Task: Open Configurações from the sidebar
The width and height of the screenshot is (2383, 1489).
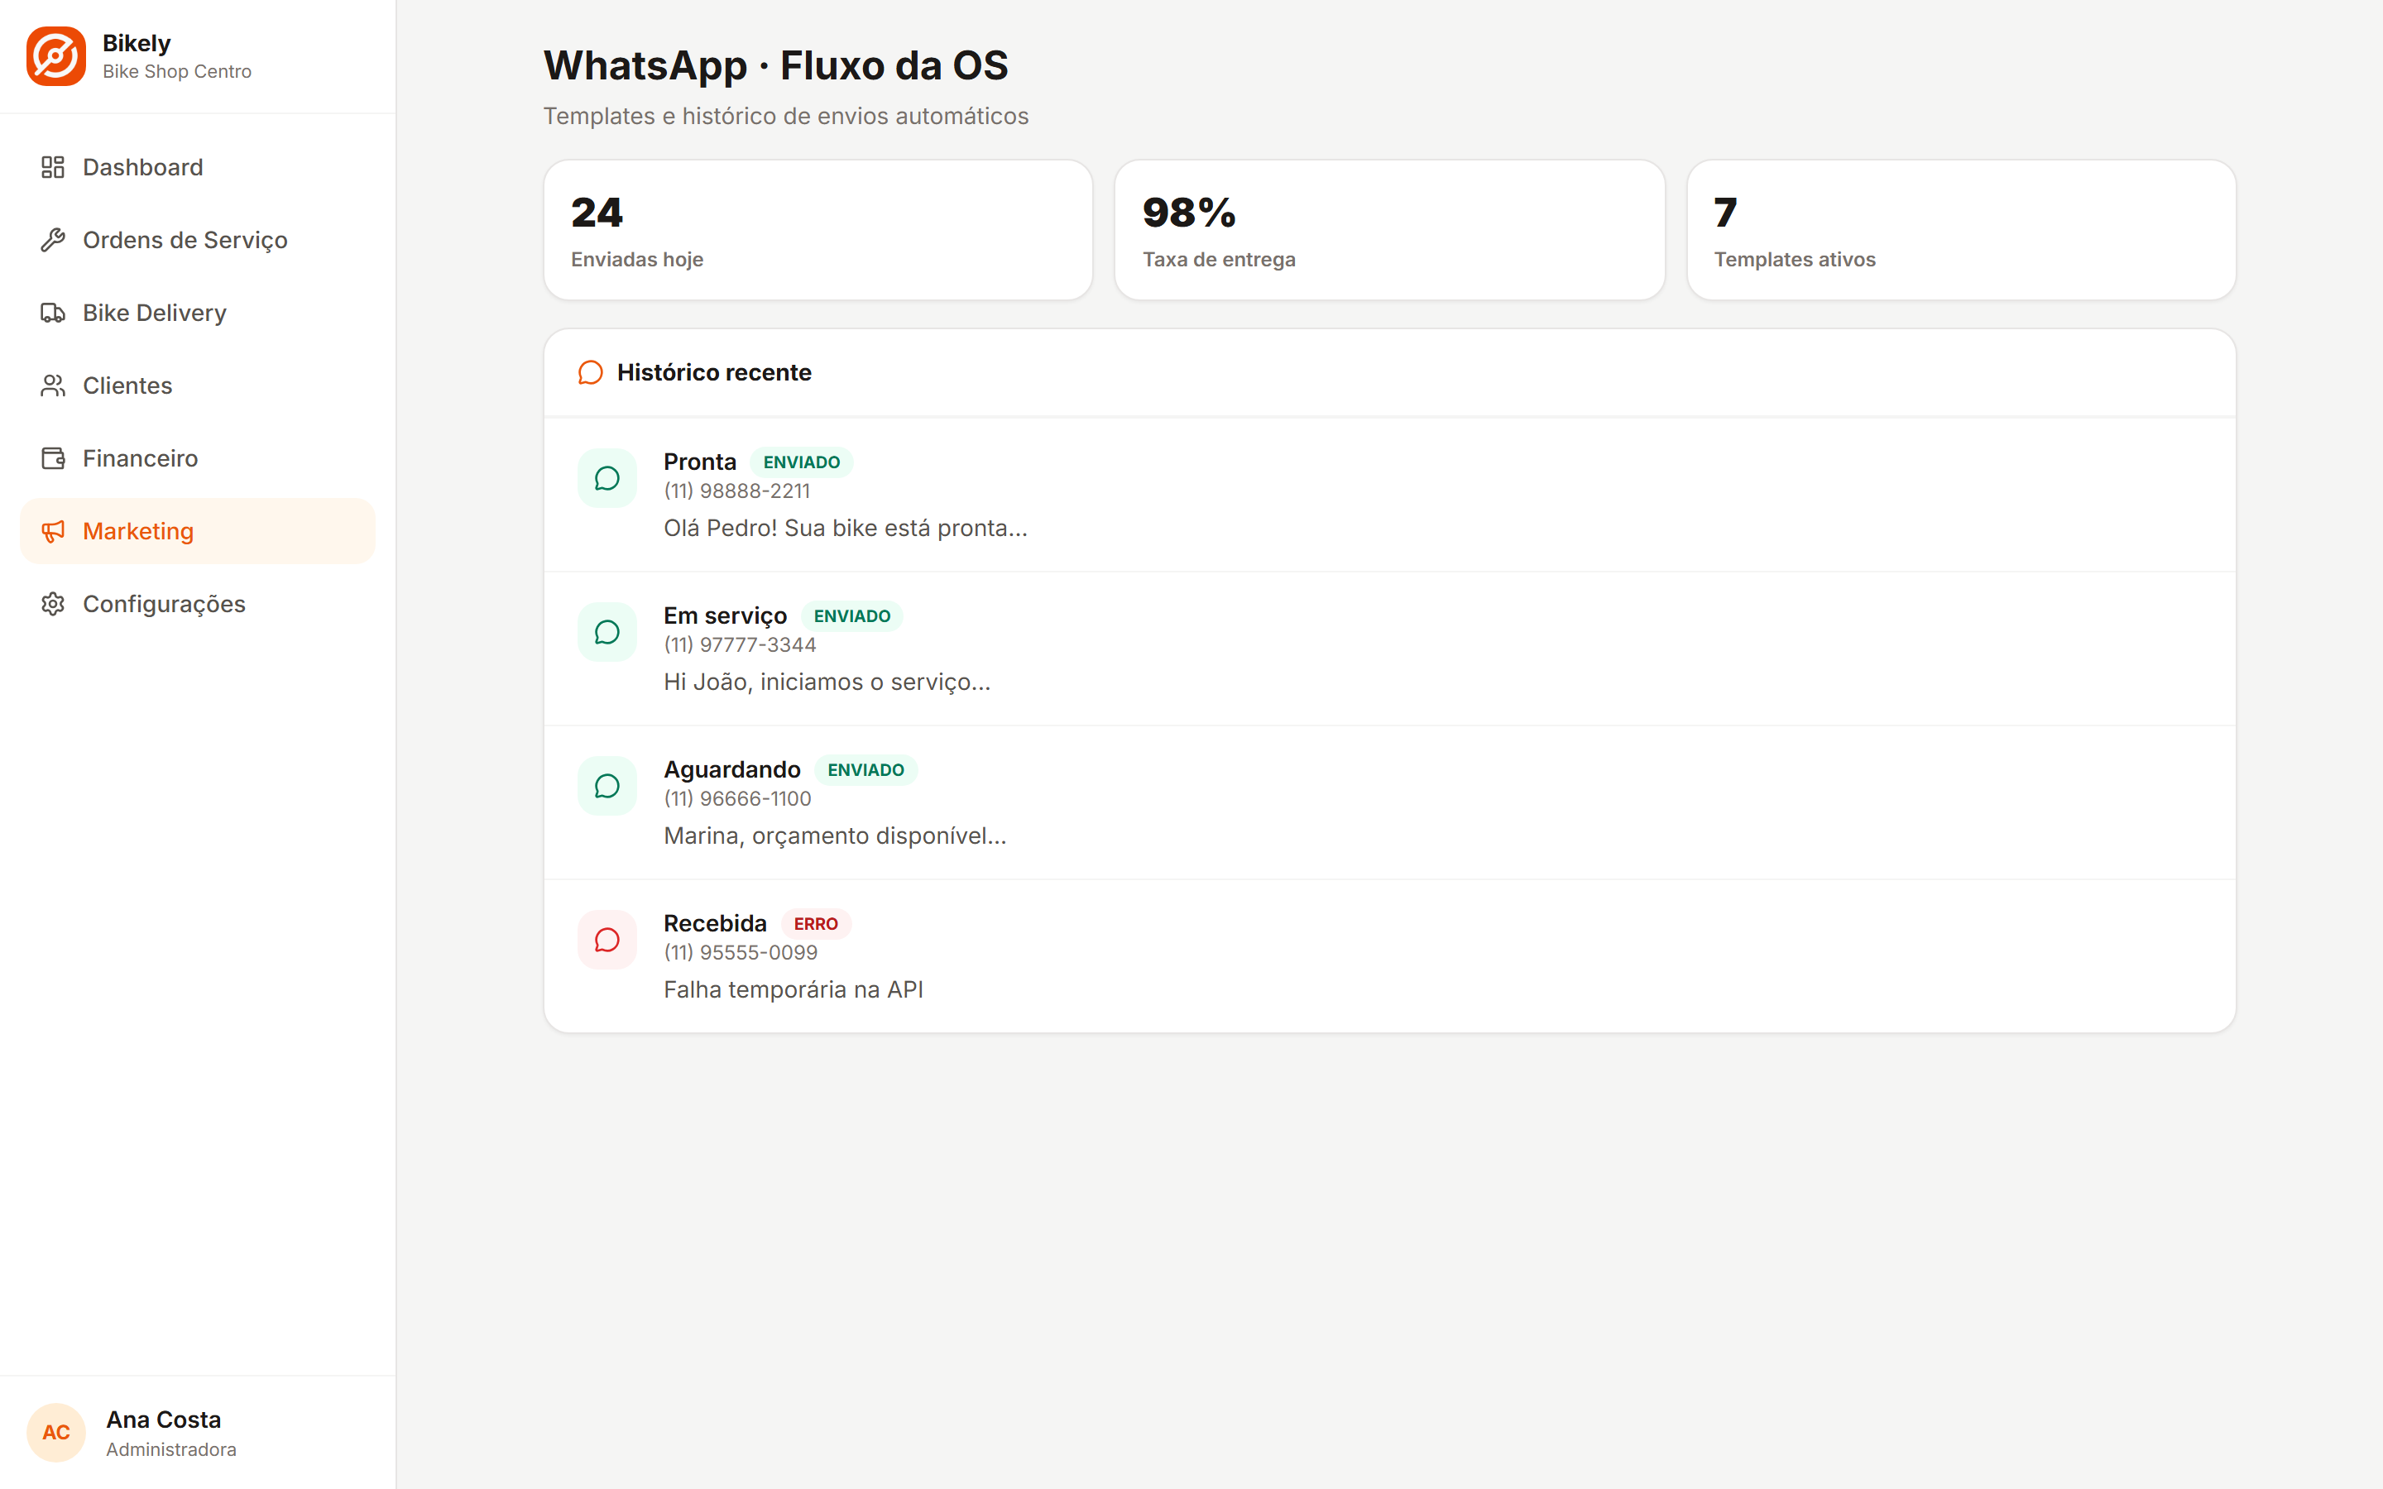Action: tap(198, 605)
